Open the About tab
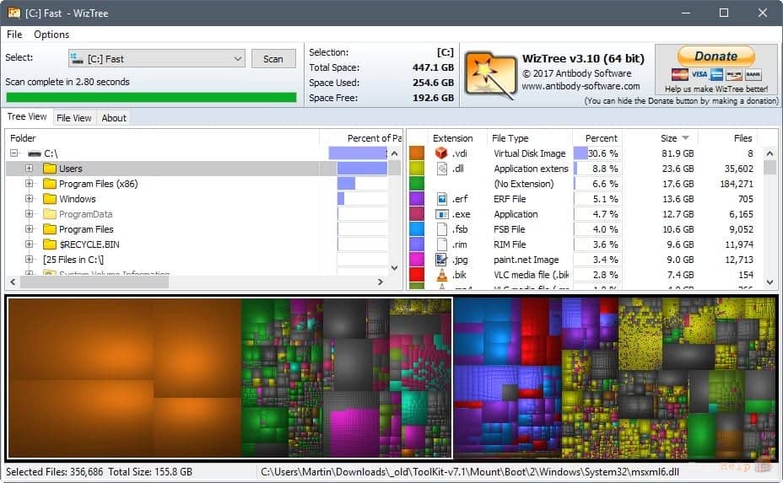The image size is (783, 483). coord(114,118)
